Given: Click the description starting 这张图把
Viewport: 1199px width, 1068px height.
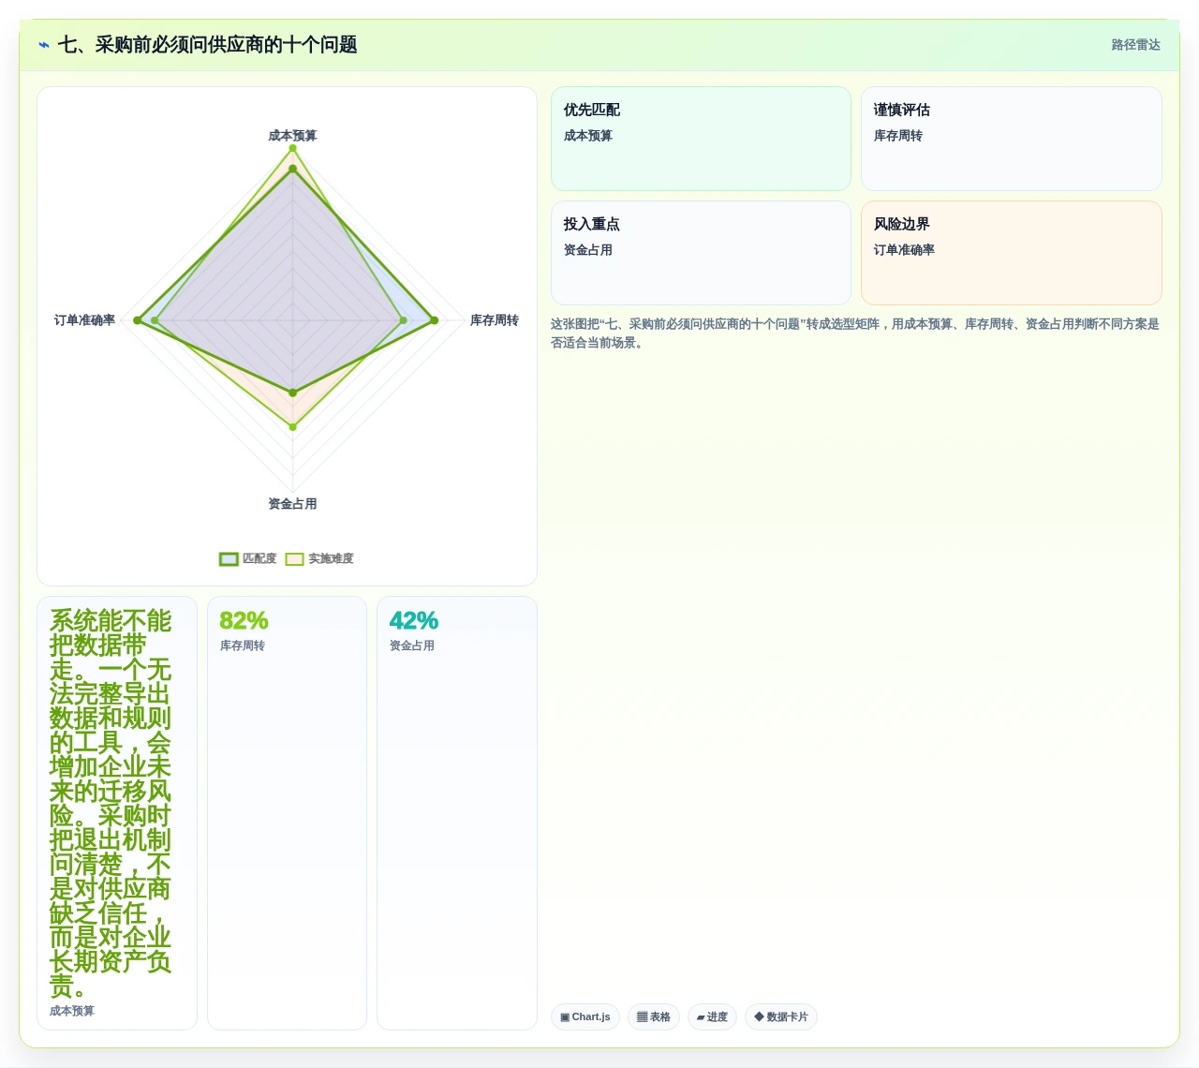Looking at the screenshot, I should [x=855, y=334].
